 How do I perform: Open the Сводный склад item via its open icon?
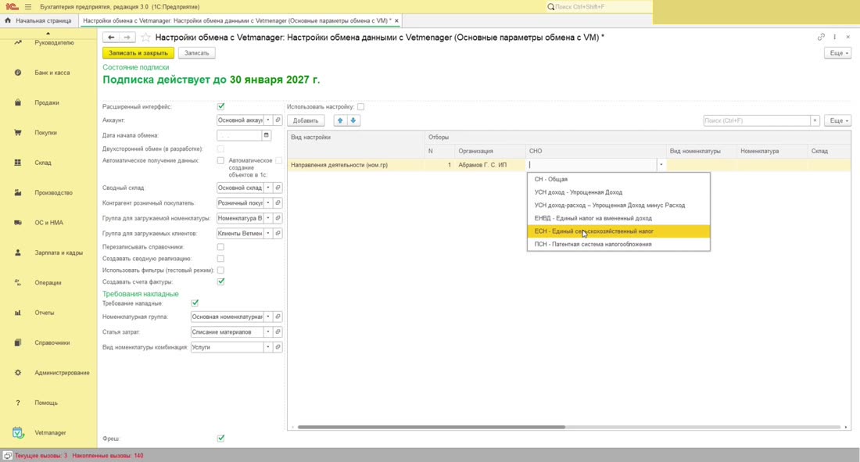tap(278, 188)
